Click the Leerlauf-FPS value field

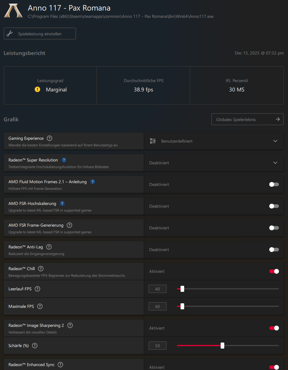(x=158, y=289)
